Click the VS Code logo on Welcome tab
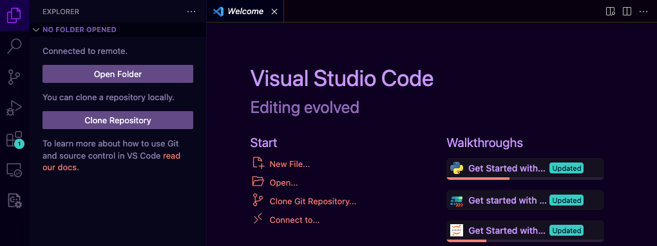This screenshot has height=246, width=657. [218, 12]
